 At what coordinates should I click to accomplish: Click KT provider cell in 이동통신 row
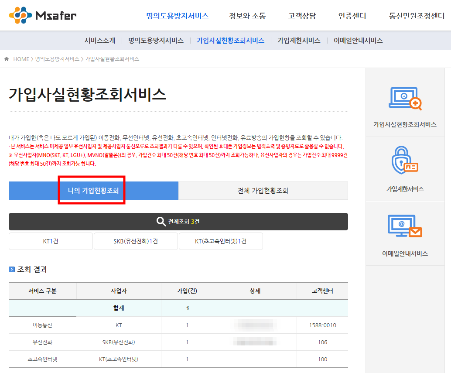(119, 325)
